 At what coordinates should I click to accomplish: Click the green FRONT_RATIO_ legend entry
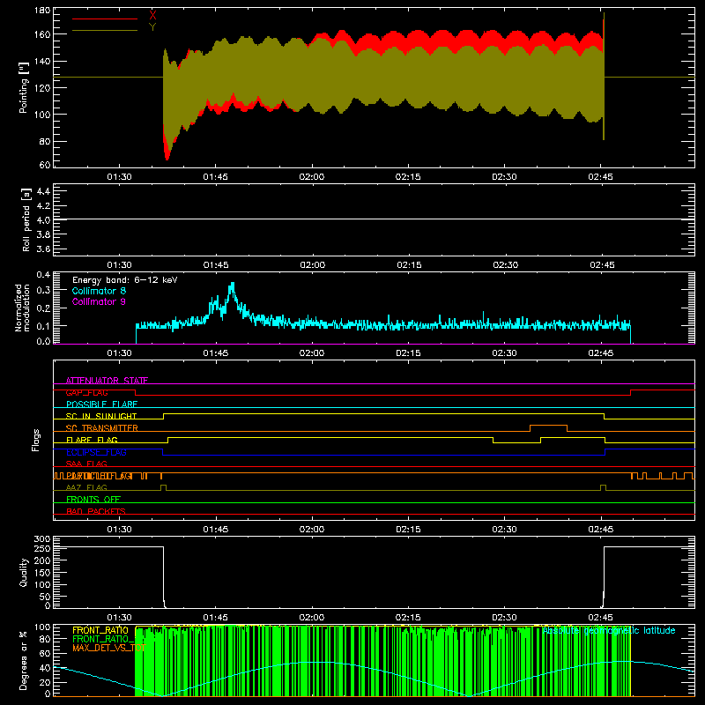[103, 639]
